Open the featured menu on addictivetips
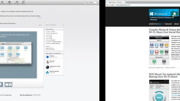The height and width of the screenshot is (101, 180). (168, 24)
